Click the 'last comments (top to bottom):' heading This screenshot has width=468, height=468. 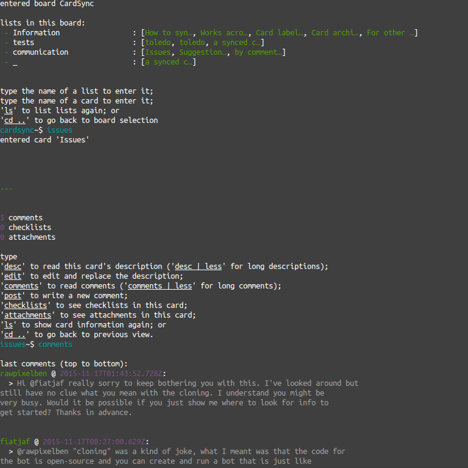[x=64, y=364]
